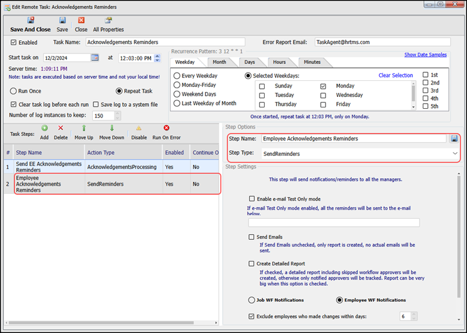Screen dimensions: 467x333
Task: Click the Clear Selection link
Action: 395,76
